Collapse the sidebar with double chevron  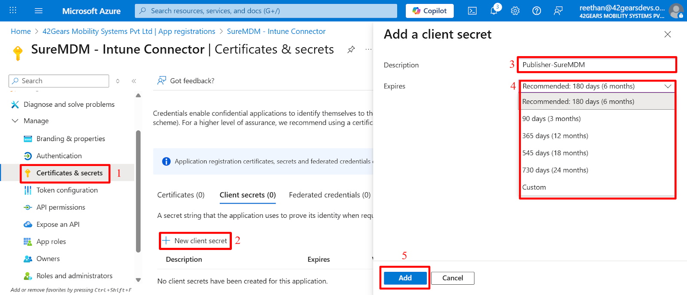tap(134, 81)
